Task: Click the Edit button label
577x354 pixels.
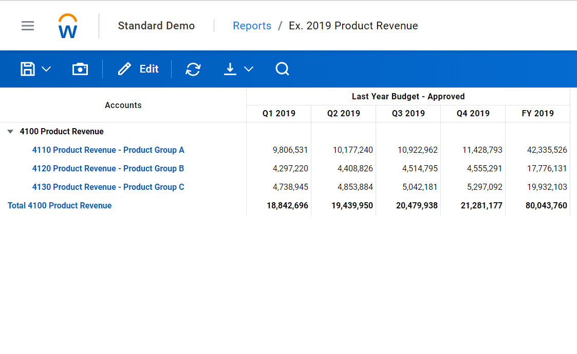Action: click(149, 69)
